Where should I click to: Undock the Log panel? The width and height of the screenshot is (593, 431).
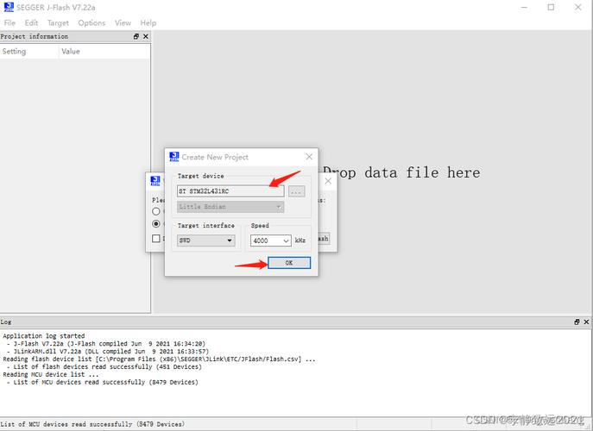(577, 322)
